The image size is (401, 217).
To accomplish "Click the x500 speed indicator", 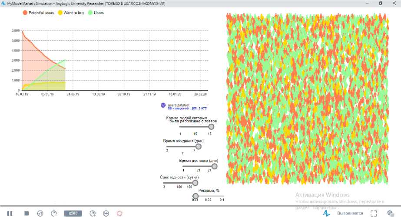I will (73, 213).
